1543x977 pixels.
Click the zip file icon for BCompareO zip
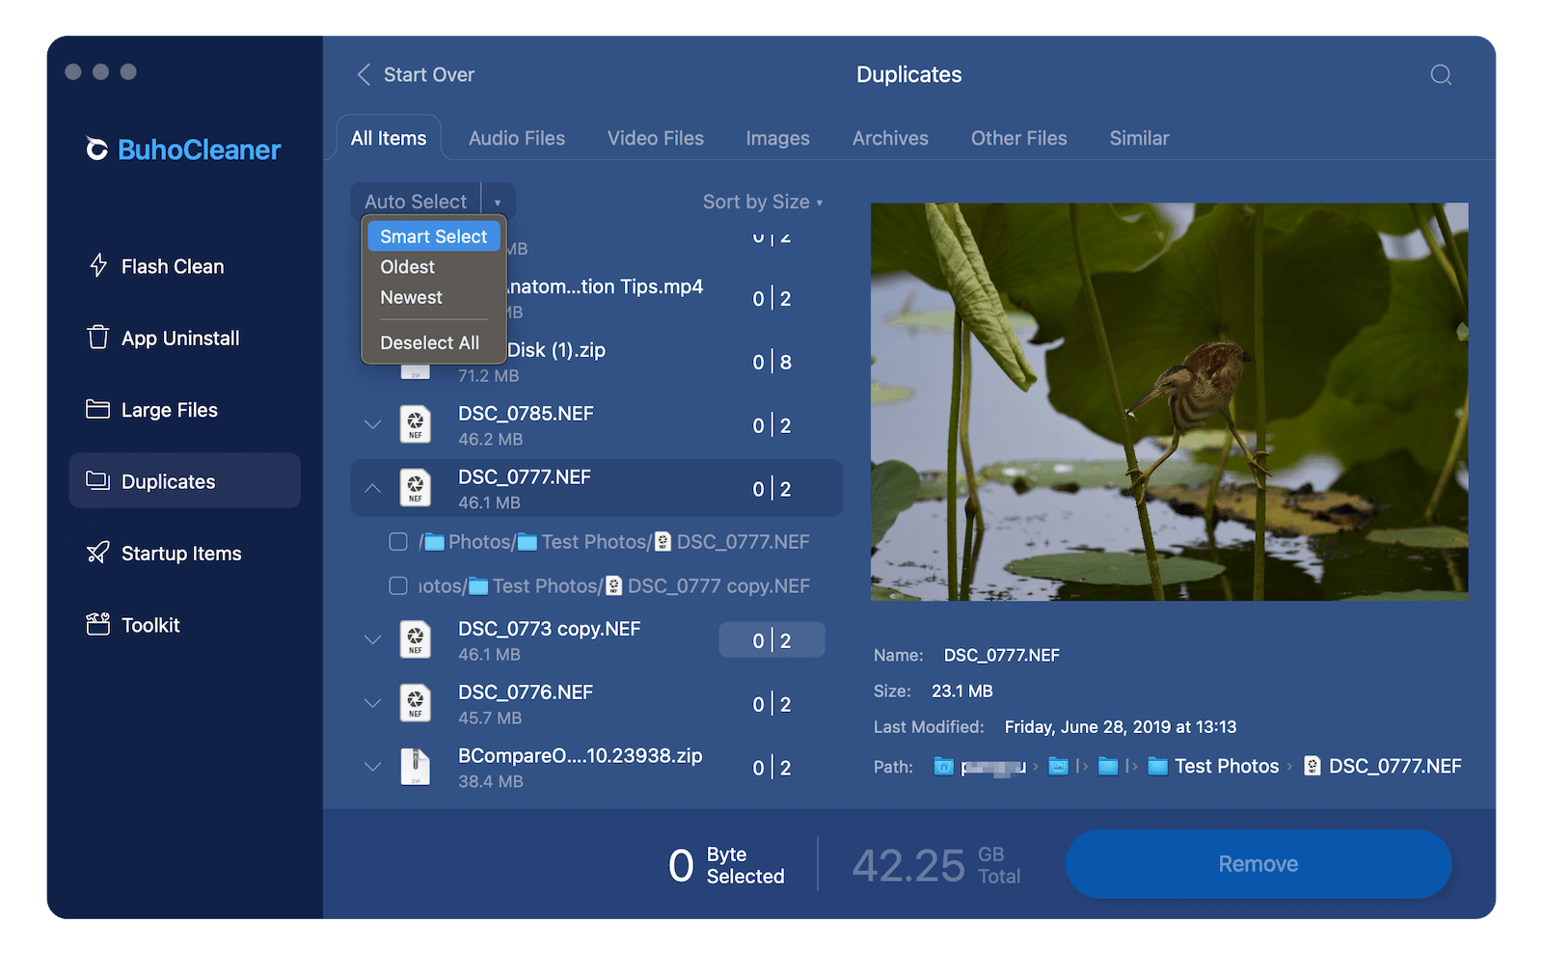[x=416, y=767]
